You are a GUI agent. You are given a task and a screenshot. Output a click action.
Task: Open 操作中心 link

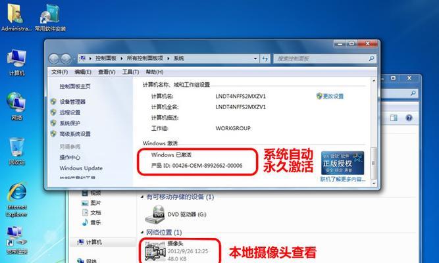[x=70, y=157]
